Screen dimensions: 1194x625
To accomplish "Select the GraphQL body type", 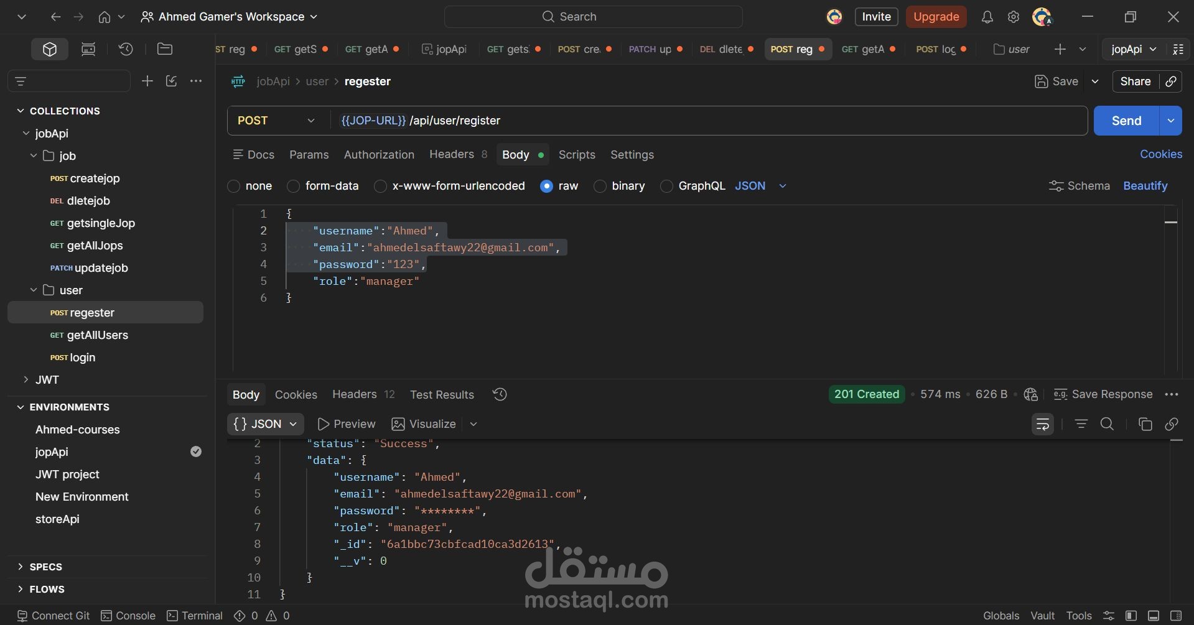I will pos(666,186).
